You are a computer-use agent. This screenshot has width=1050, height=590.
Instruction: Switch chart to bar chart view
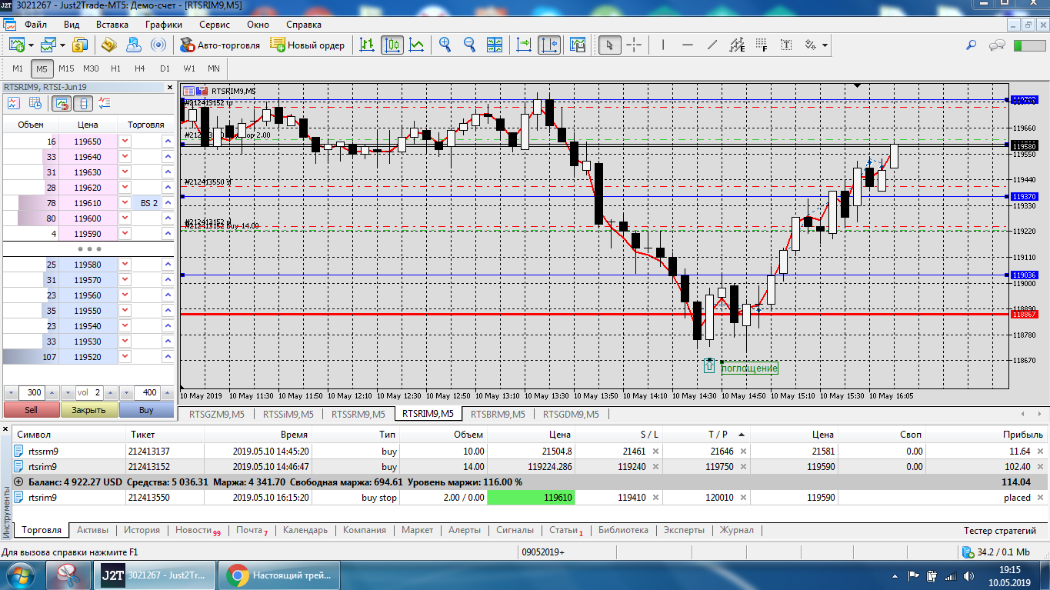click(367, 45)
